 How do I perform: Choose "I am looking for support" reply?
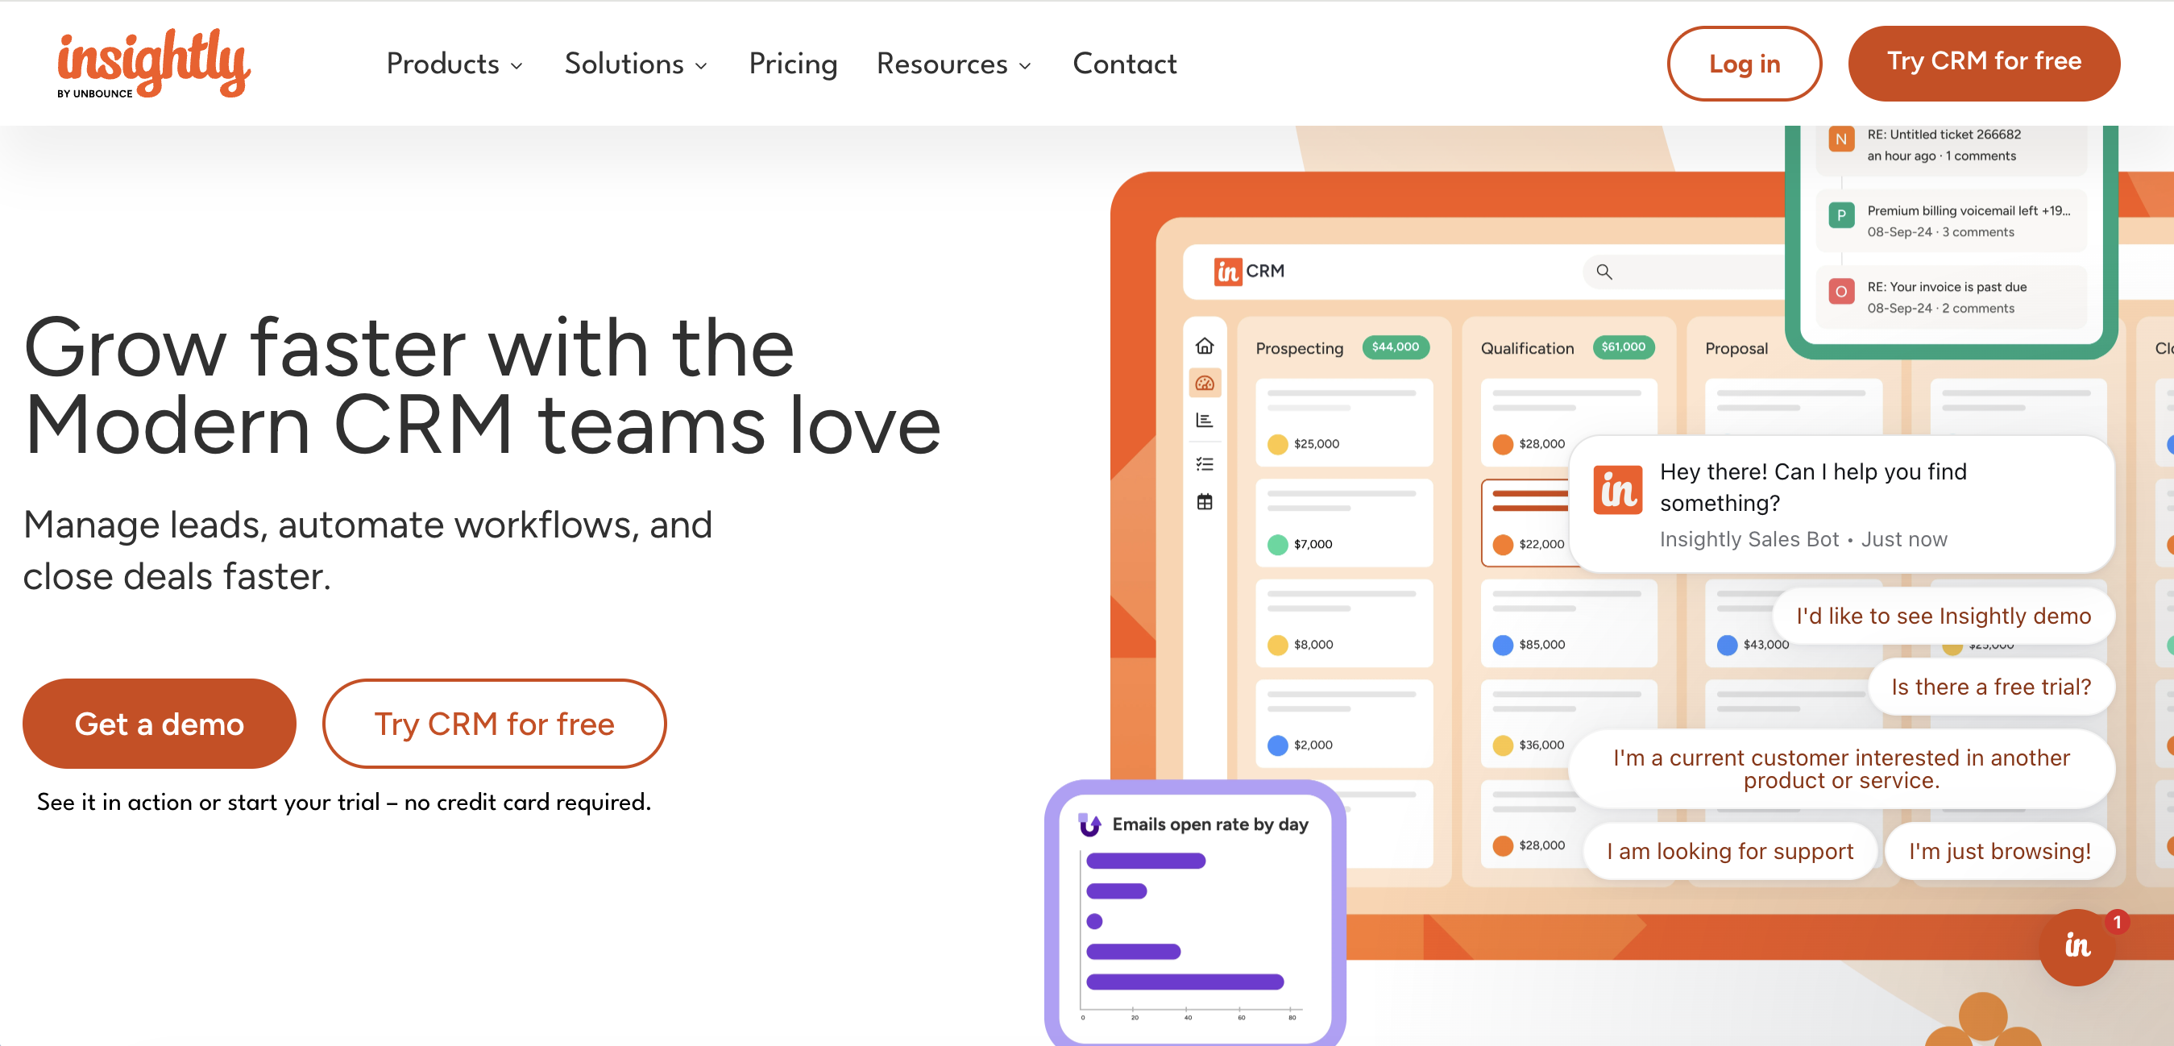coord(1730,851)
